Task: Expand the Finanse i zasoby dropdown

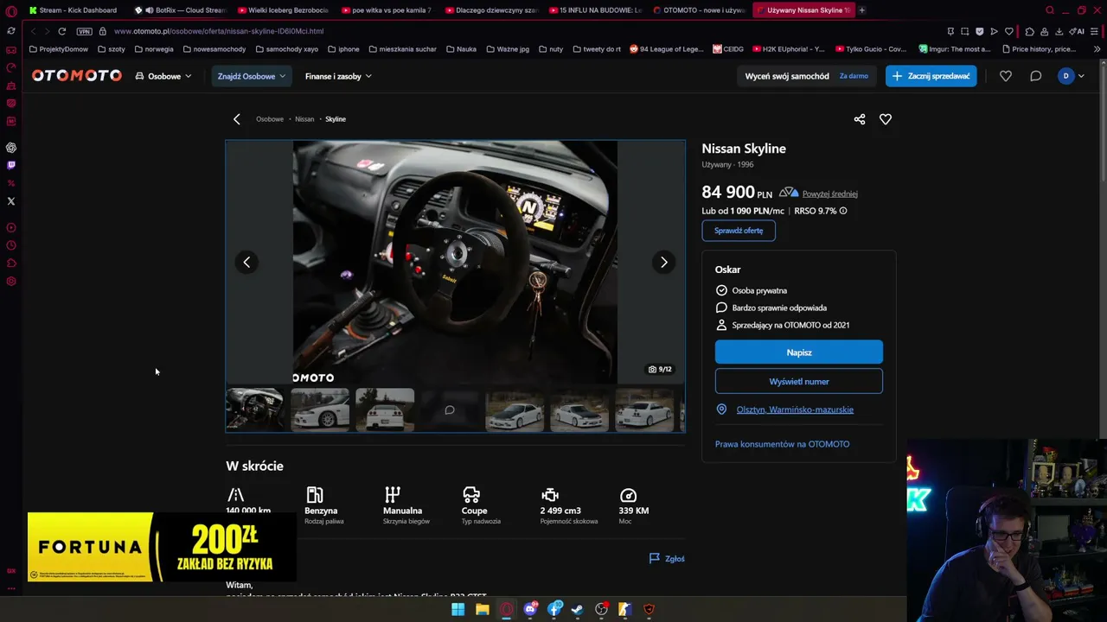Action: click(338, 76)
